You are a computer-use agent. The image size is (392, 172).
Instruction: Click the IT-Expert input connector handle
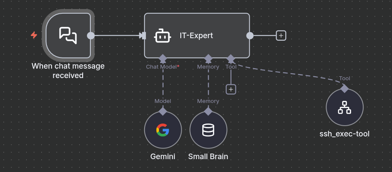[143, 36]
